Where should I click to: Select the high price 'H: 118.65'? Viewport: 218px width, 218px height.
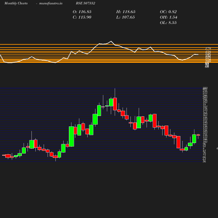[x=126, y=12]
